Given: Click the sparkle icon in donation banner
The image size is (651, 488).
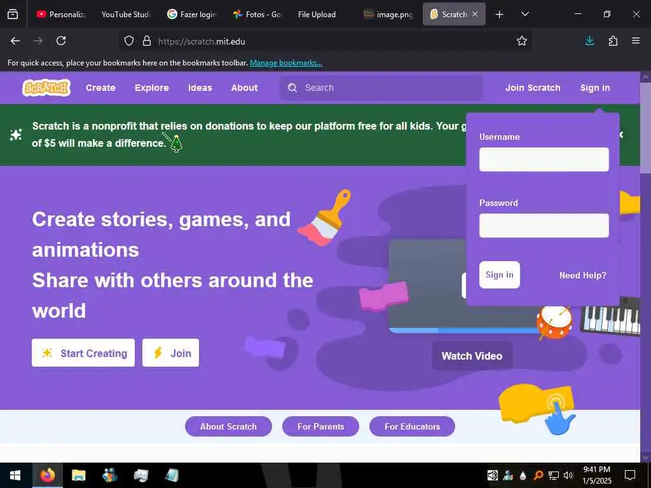Looking at the screenshot, I should click(16, 135).
